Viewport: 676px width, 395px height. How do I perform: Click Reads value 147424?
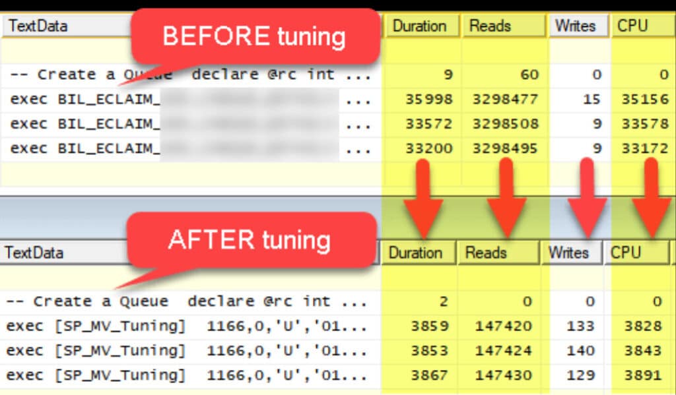tap(503, 351)
